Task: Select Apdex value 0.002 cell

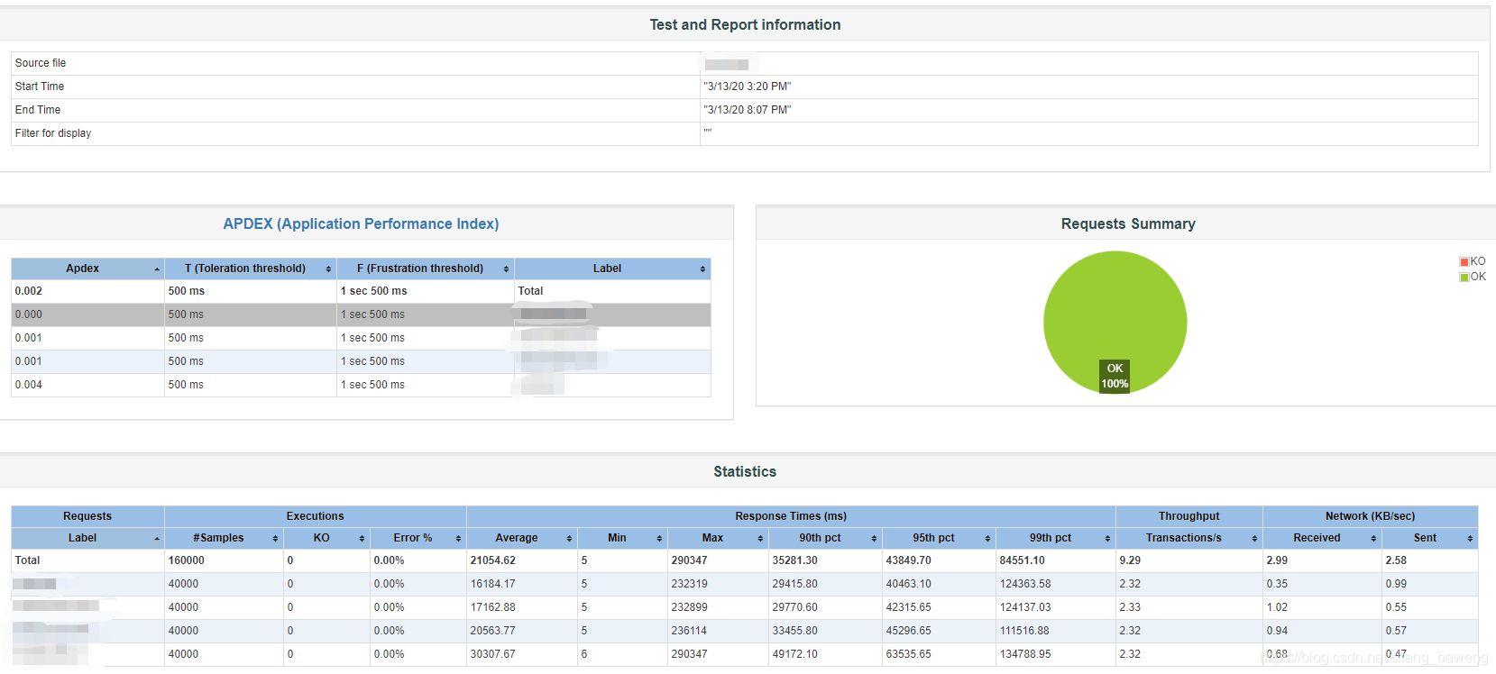Action: tap(87, 291)
